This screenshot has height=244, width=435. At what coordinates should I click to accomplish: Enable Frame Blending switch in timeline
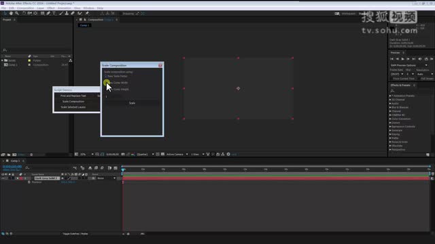pyautogui.click(x=96, y=168)
